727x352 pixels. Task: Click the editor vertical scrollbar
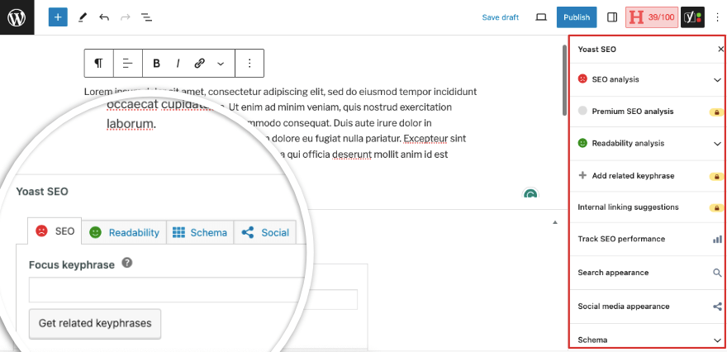[564, 80]
